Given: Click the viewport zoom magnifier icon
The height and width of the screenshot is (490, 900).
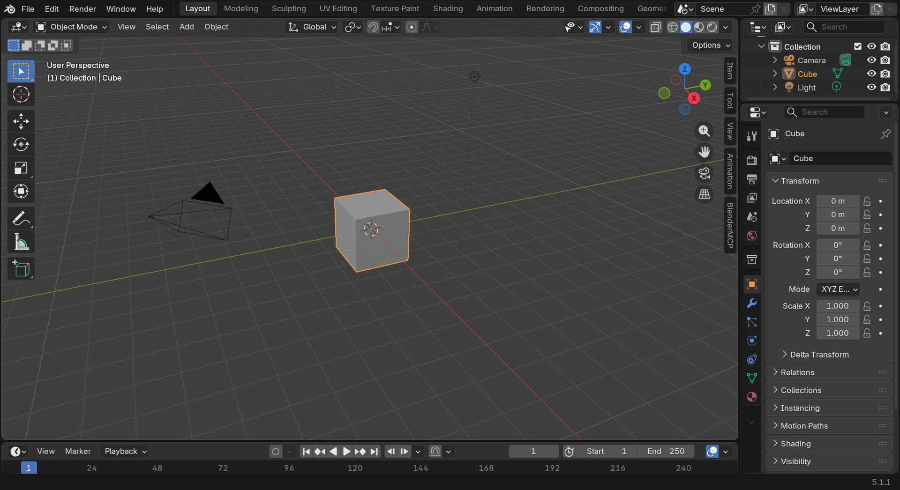Looking at the screenshot, I should (704, 131).
